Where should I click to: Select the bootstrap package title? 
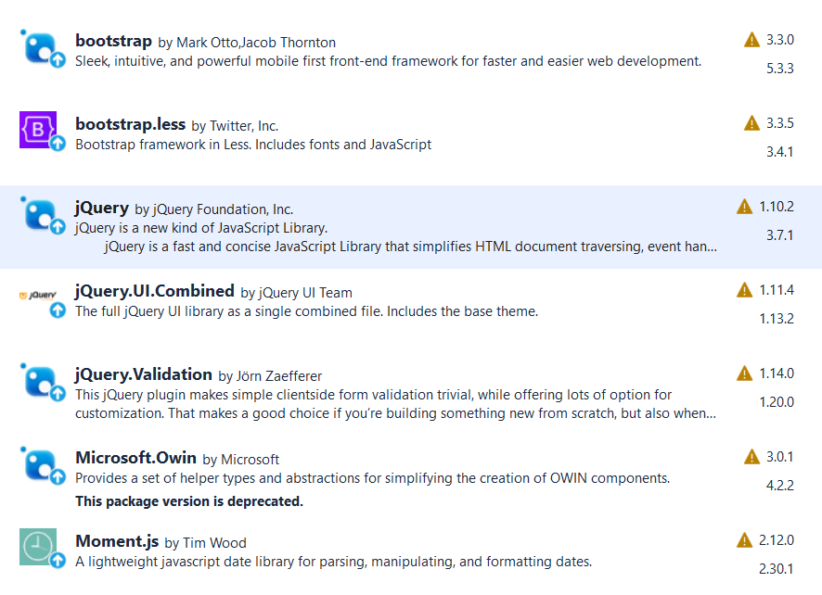(x=113, y=41)
